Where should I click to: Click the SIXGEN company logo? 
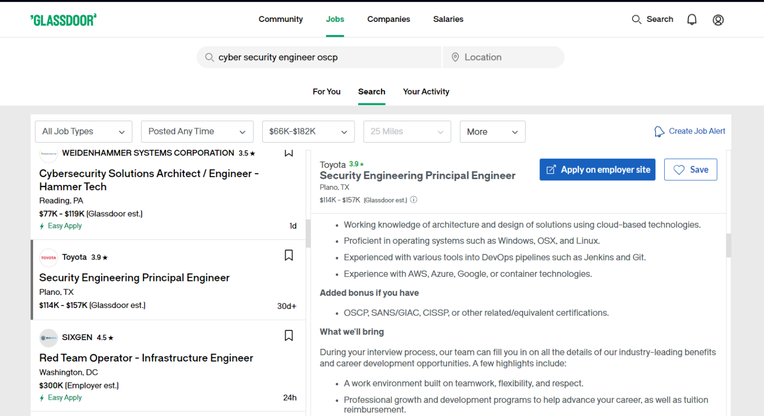pos(48,338)
